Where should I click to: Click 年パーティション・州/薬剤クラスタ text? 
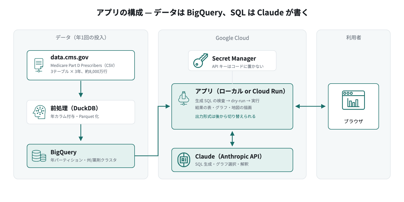(84, 160)
